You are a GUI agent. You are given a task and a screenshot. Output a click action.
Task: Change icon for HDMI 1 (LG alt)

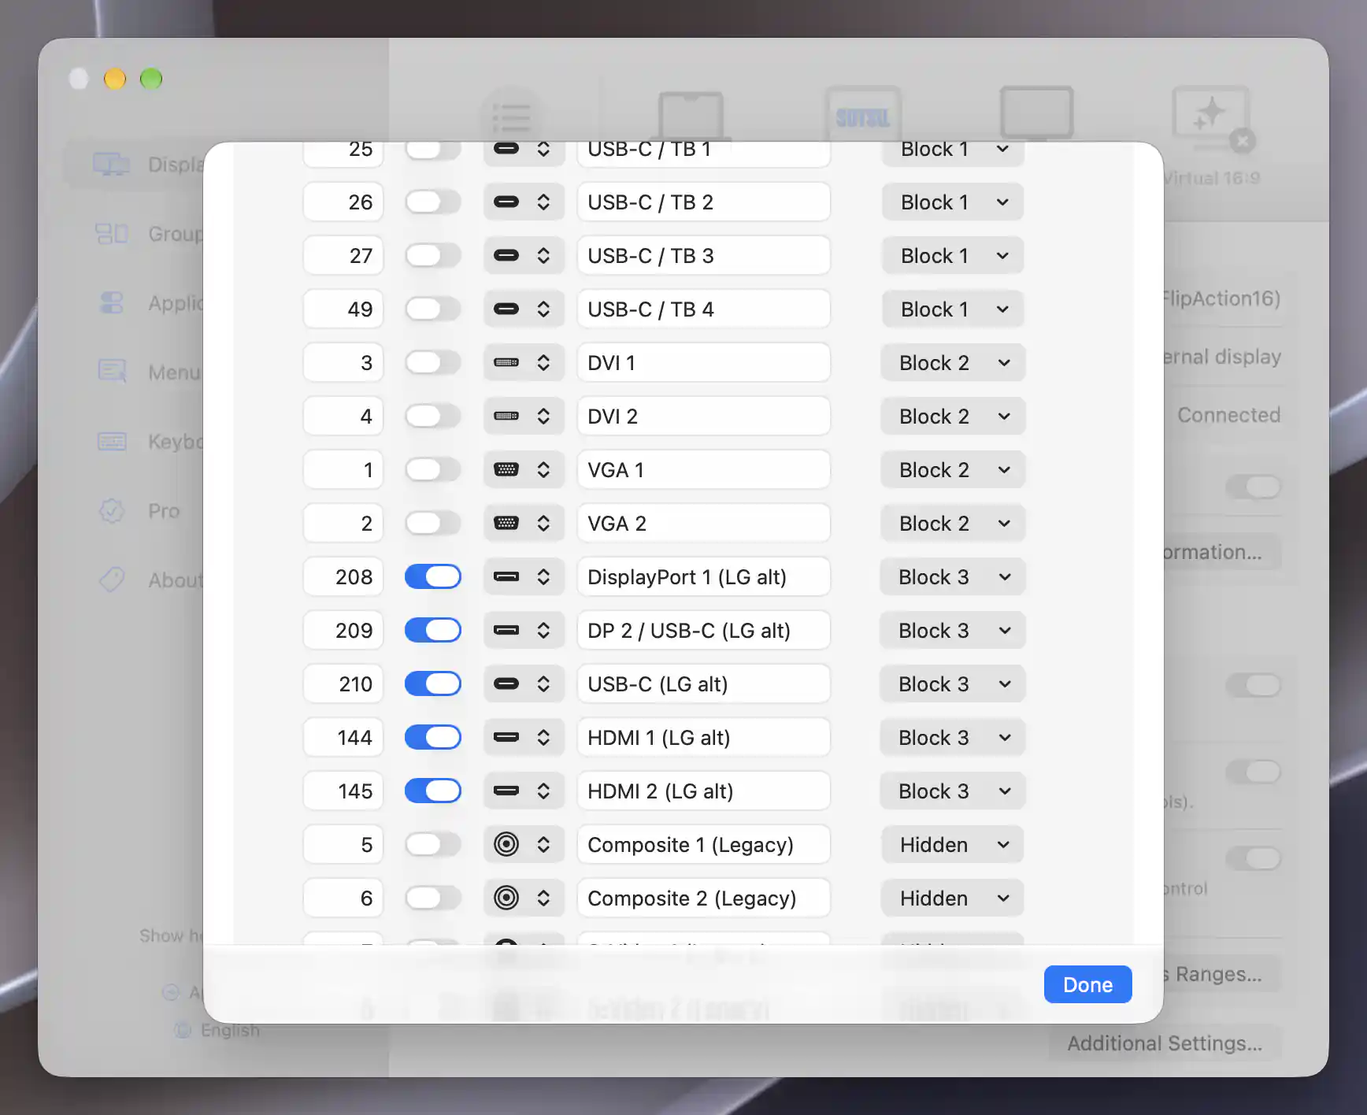[x=524, y=738]
